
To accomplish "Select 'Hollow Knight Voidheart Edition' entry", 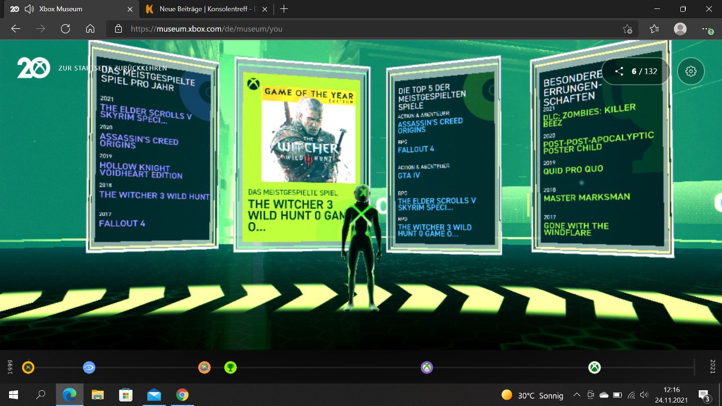I will coord(140,170).
